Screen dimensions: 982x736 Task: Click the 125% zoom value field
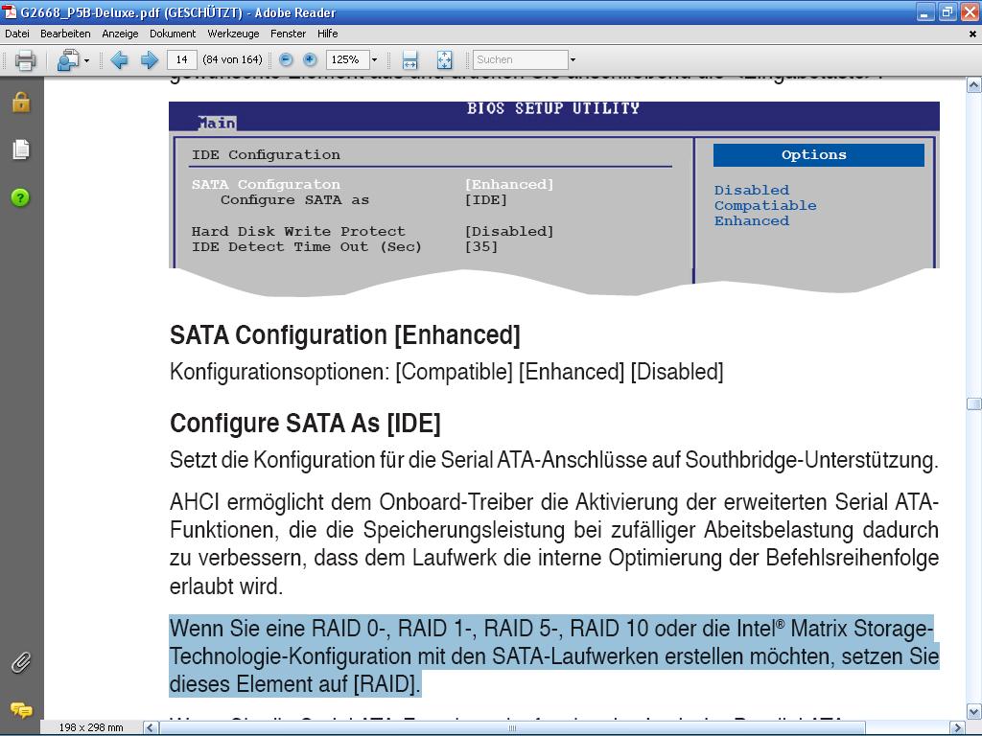click(347, 59)
